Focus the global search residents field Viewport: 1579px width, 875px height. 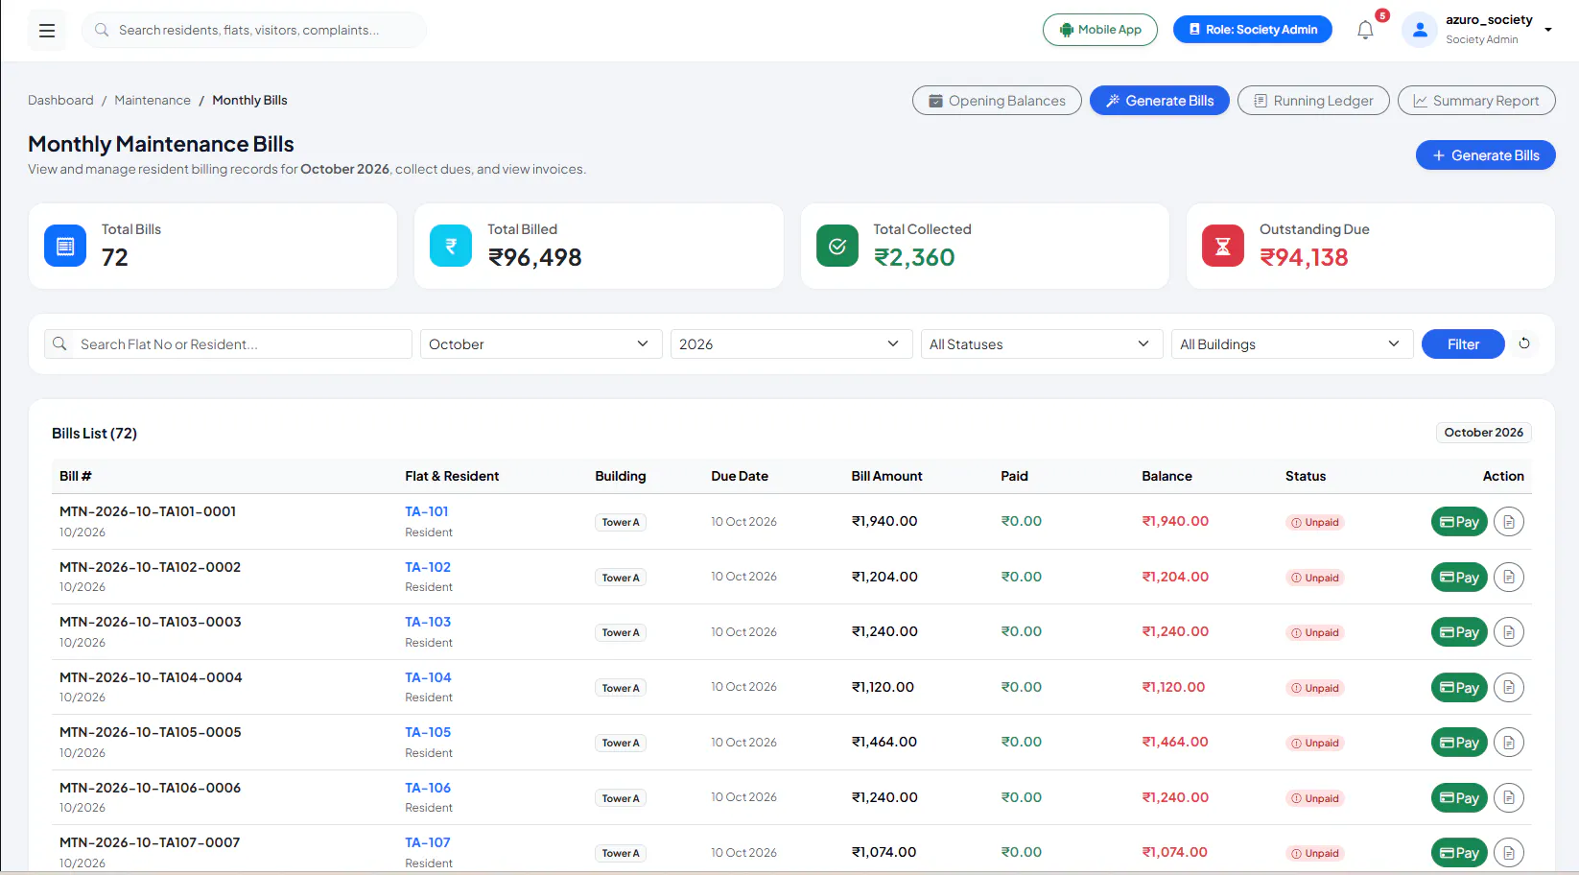(254, 30)
